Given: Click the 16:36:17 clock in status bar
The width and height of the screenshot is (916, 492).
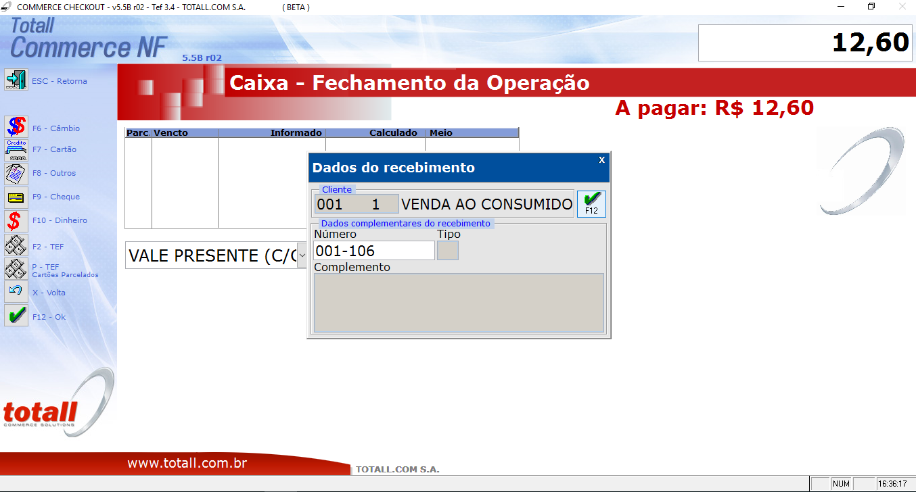Looking at the screenshot, I should tap(892, 484).
